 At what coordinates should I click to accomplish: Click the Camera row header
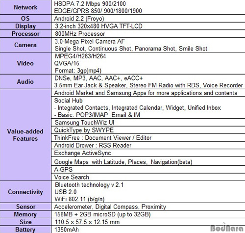(x=25, y=45)
